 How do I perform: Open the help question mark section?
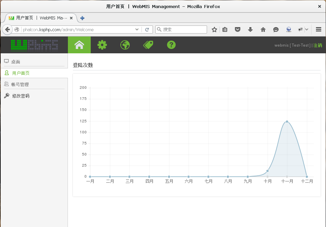click(171, 45)
